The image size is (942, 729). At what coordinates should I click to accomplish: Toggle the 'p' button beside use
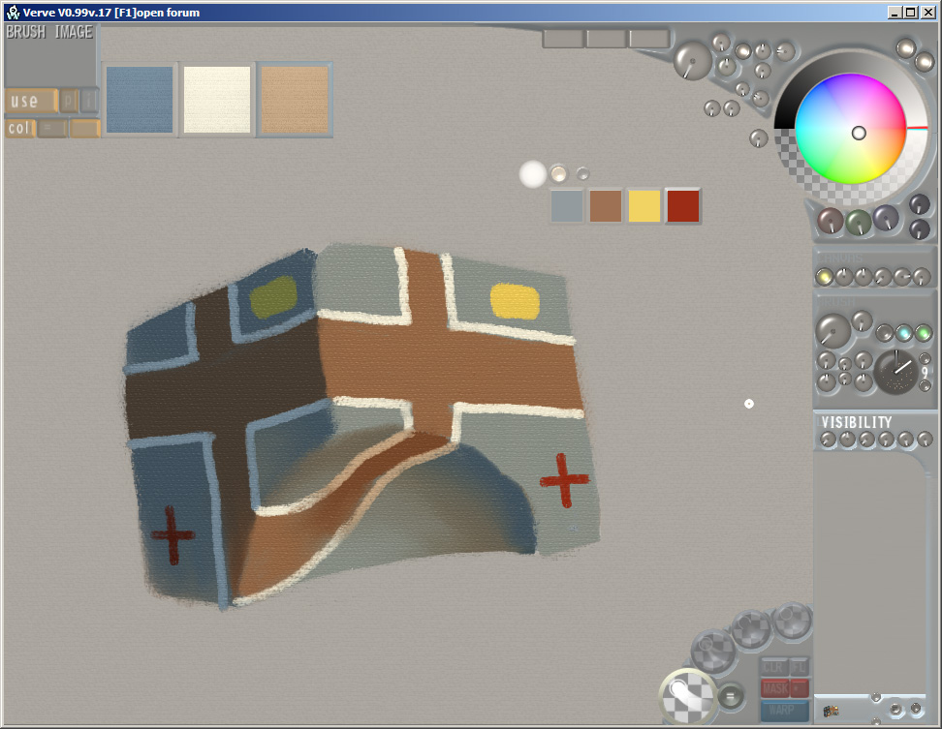pos(69,101)
